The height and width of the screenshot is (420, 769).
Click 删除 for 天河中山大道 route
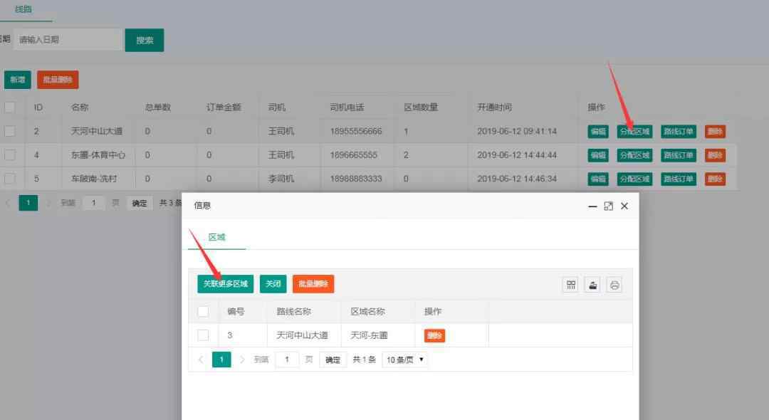click(715, 132)
